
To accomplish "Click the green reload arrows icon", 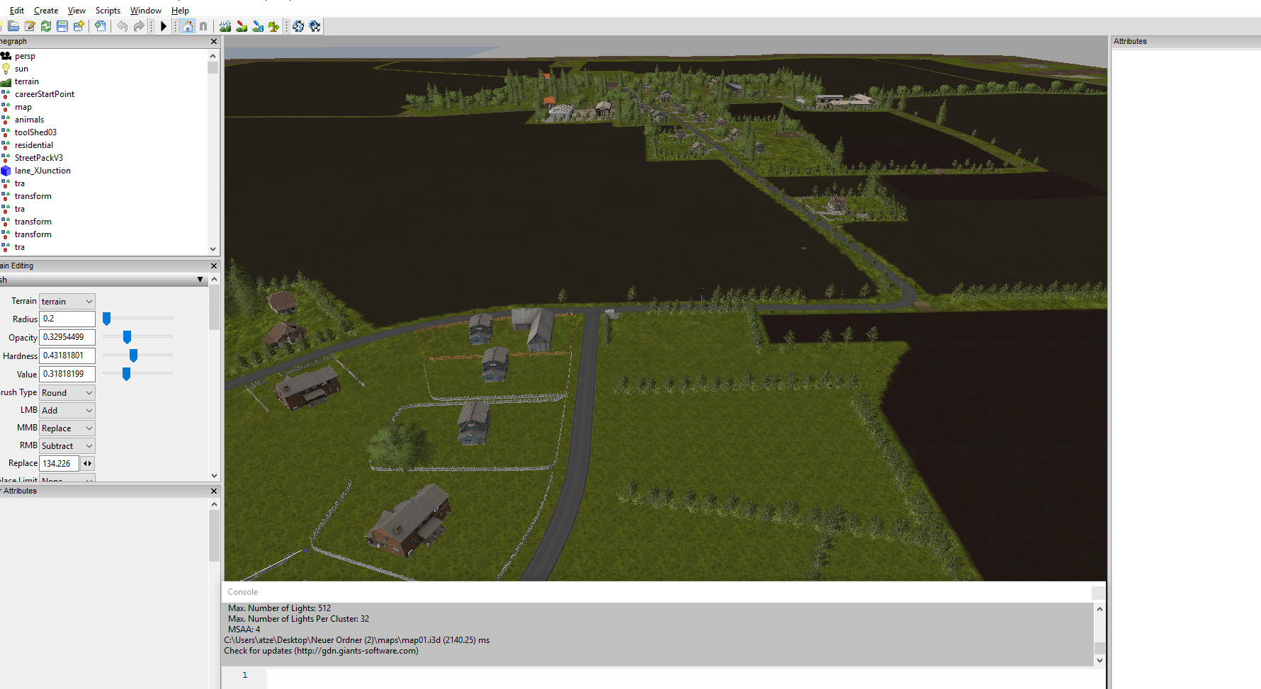I will [x=46, y=26].
